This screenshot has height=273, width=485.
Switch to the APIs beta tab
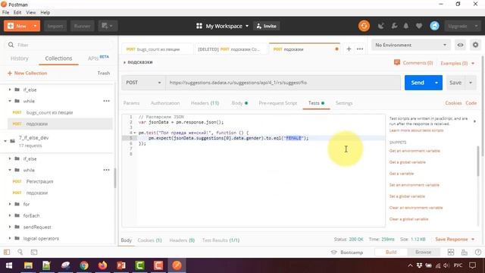point(98,58)
